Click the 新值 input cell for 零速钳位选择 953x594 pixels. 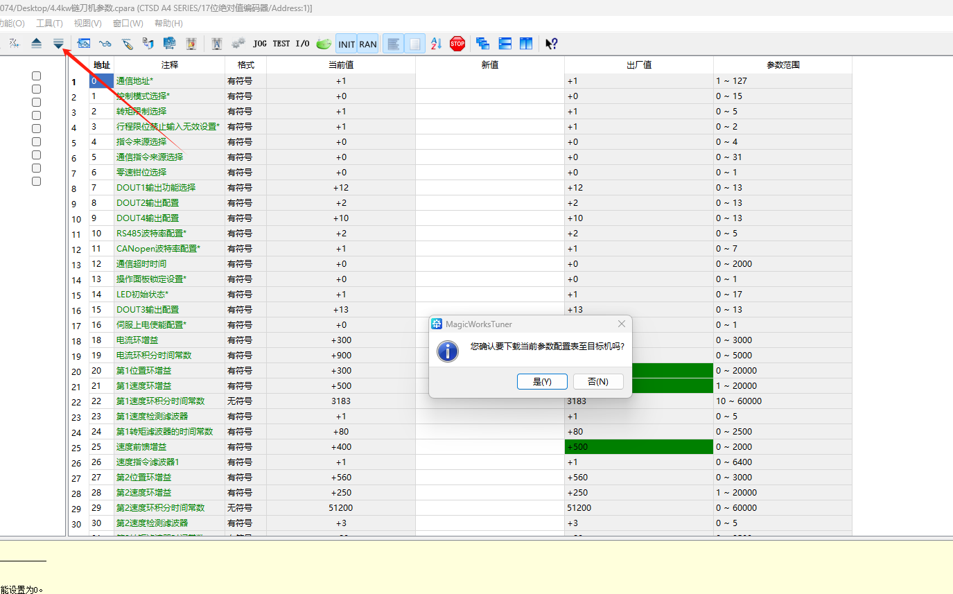(490, 172)
